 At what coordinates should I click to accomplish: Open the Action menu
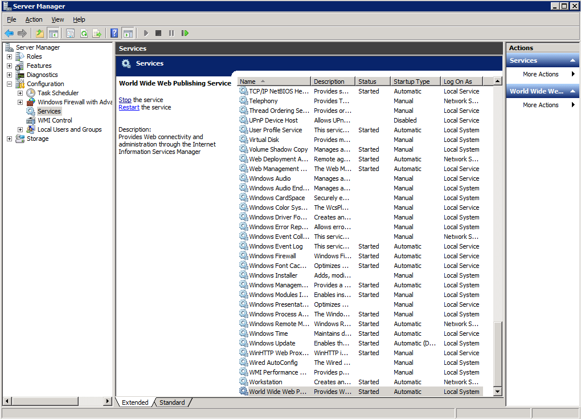click(34, 19)
